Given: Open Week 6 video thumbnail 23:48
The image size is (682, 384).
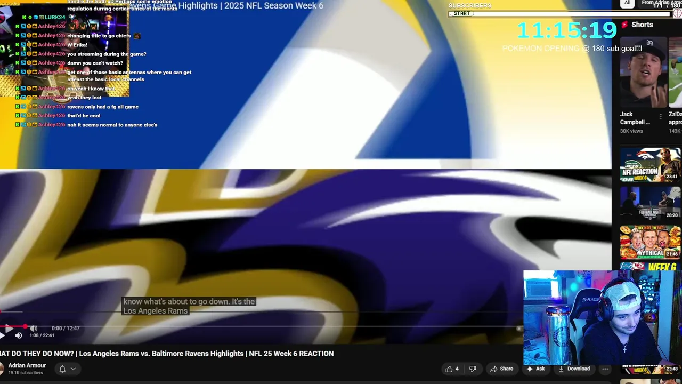Looking at the screenshot, I should (651, 369).
